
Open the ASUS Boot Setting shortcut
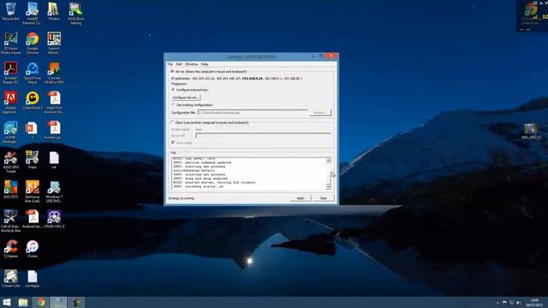(75, 14)
